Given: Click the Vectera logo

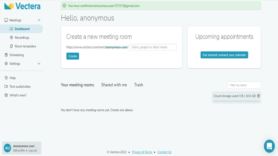Looking at the screenshot, I should 22,6.
